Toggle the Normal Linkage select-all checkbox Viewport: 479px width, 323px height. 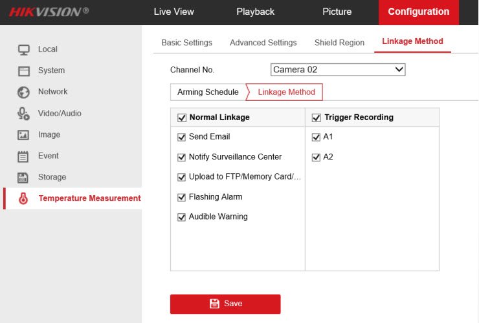(x=181, y=118)
